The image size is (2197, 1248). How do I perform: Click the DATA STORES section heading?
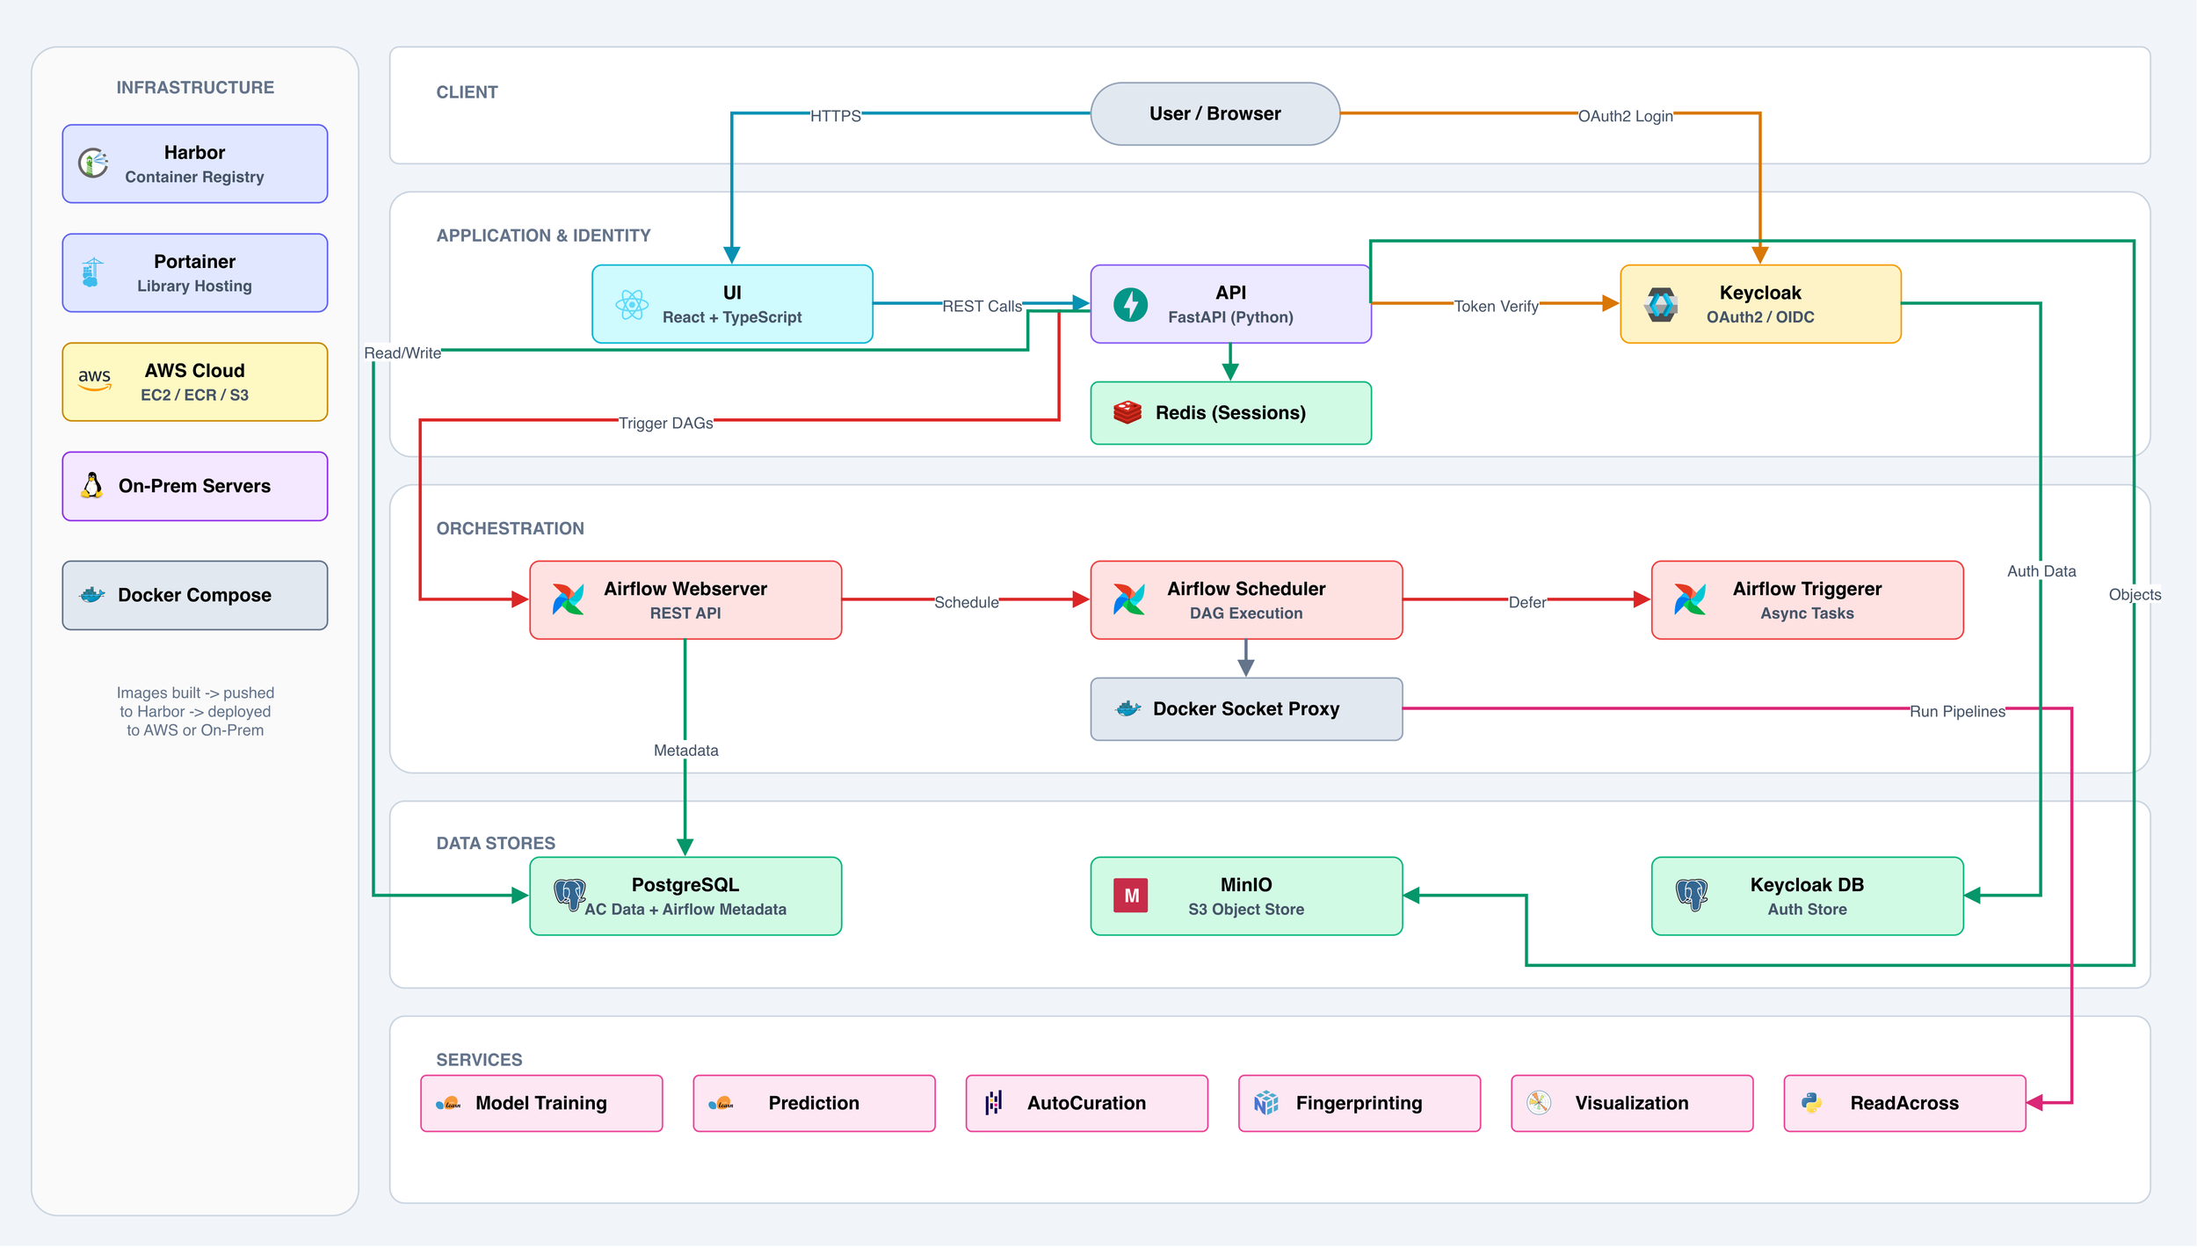click(497, 843)
